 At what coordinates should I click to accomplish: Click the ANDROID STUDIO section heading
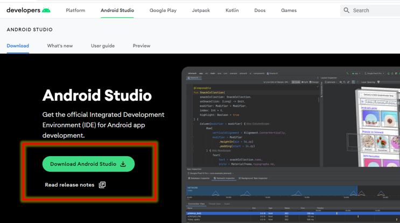pos(30,30)
